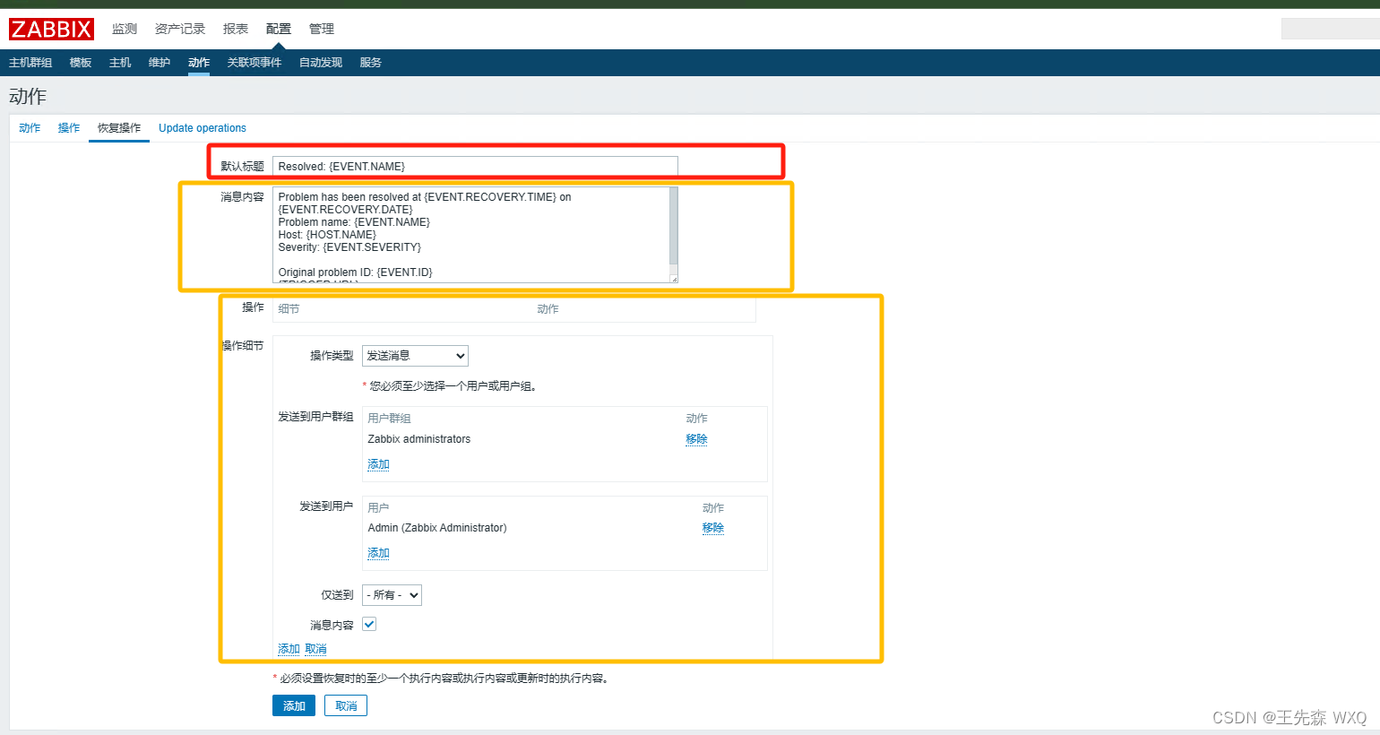This screenshot has height=735, width=1380.
Task: Open the 仅送到 所有 dropdown
Action: coord(392,595)
